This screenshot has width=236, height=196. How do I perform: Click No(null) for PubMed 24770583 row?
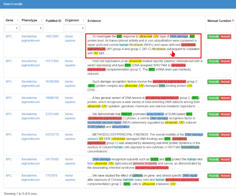click(x=225, y=159)
